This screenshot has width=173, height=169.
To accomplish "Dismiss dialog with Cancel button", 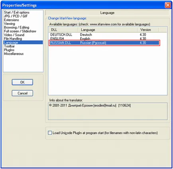I will click(x=22, y=93).
